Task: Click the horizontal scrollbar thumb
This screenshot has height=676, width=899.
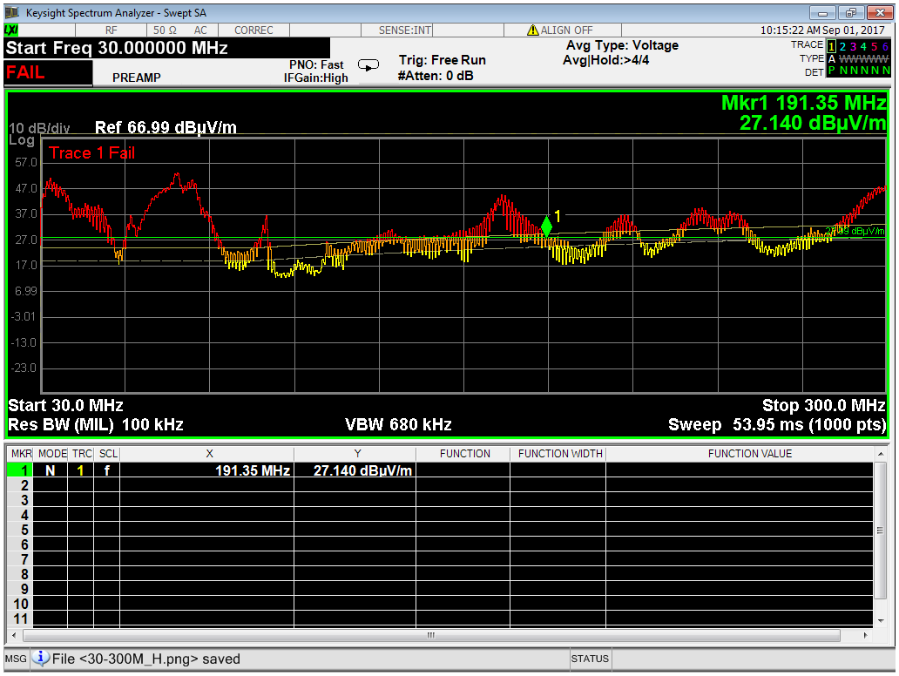Action: click(431, 635)
